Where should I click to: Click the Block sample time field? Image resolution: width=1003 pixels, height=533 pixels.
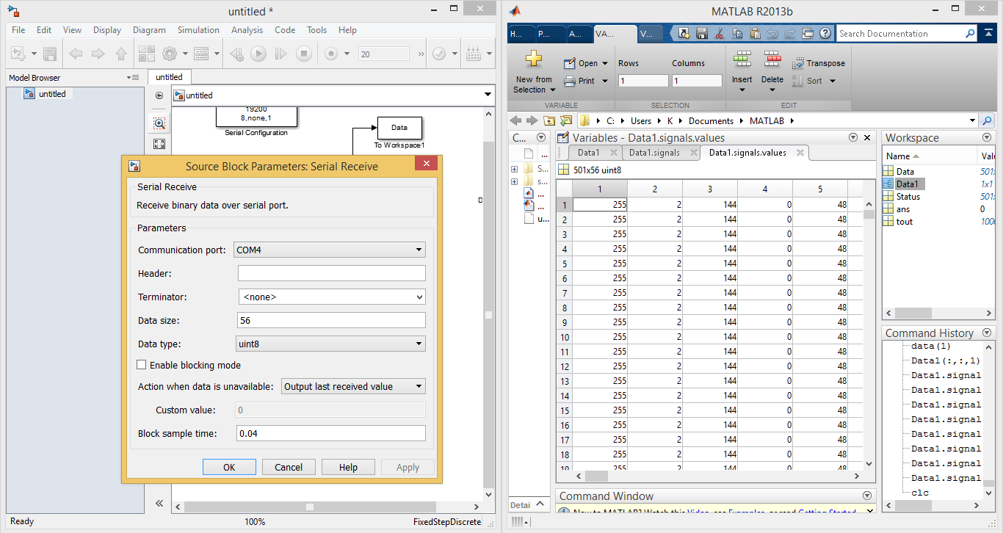330,433
